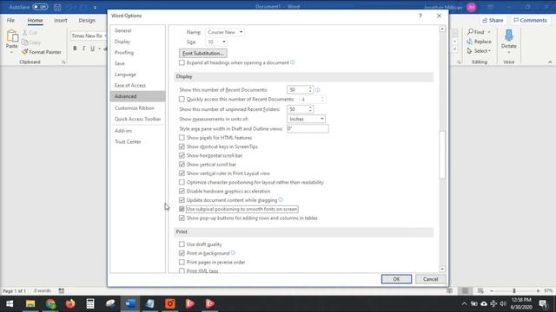The image size is (556, 312).
Task: Click info icon beside Update document content
Action: (x=281, y=200)
